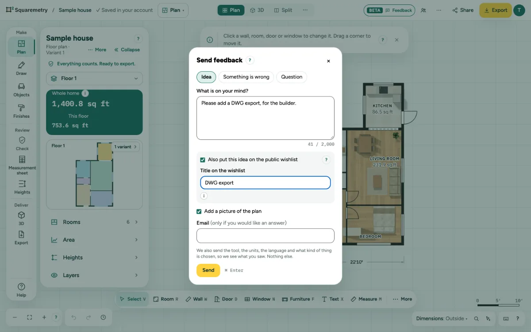Open the collaborators people icon in header
This screenshot has height=332, width=531.
[423, 10]
